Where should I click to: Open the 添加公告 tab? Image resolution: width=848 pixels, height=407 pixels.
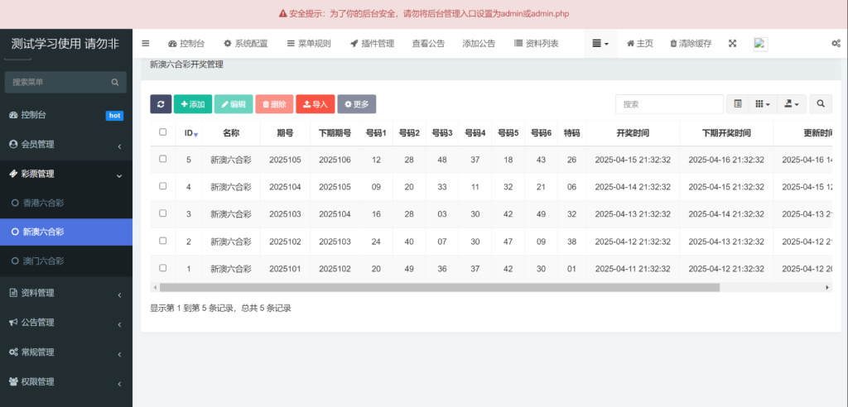[x=479, y=44]
